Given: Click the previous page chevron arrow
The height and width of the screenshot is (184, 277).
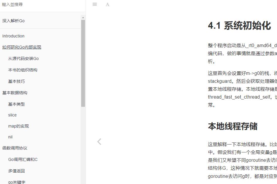Looking at the screenshot, I should point(99,142).
